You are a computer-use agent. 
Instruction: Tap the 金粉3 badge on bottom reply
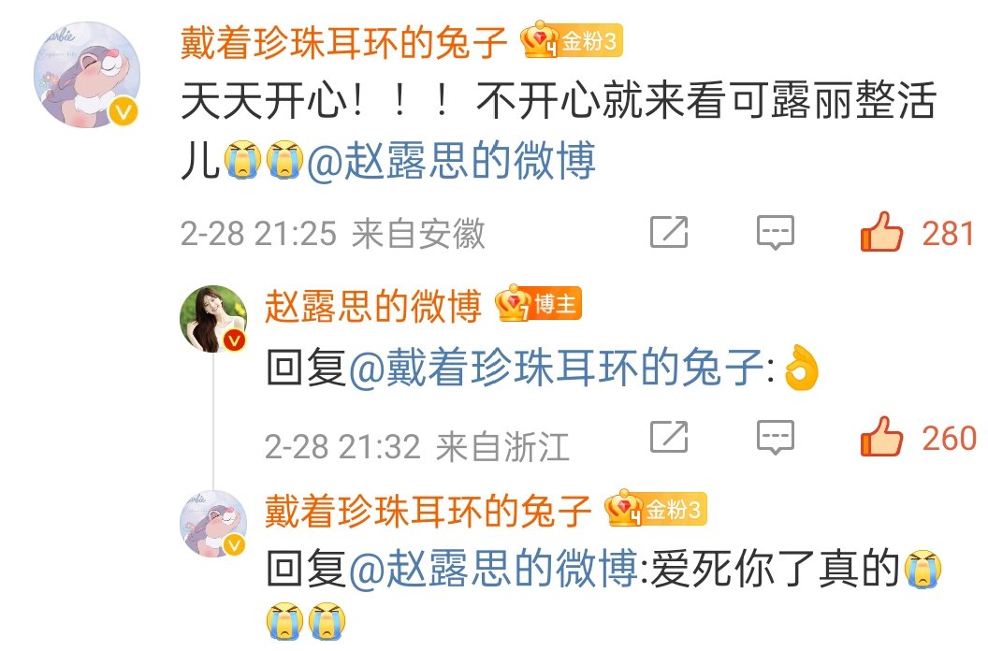point(655,509)
